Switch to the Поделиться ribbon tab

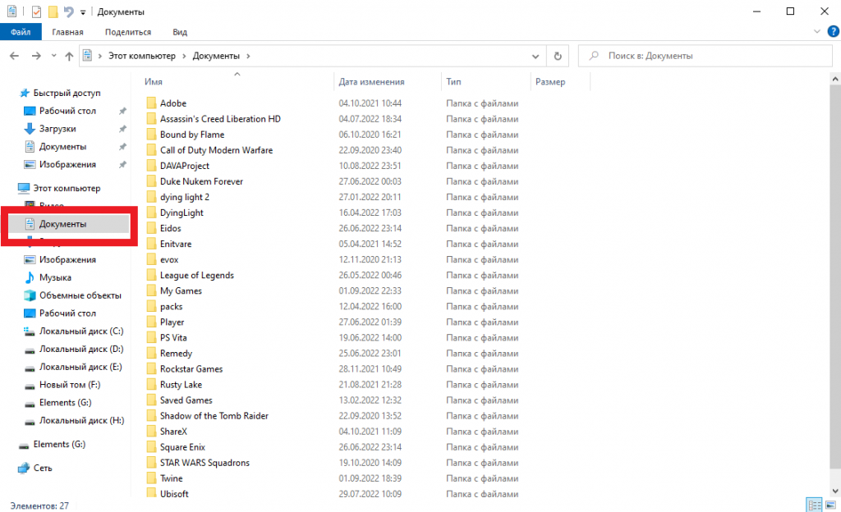click(127, 32)
